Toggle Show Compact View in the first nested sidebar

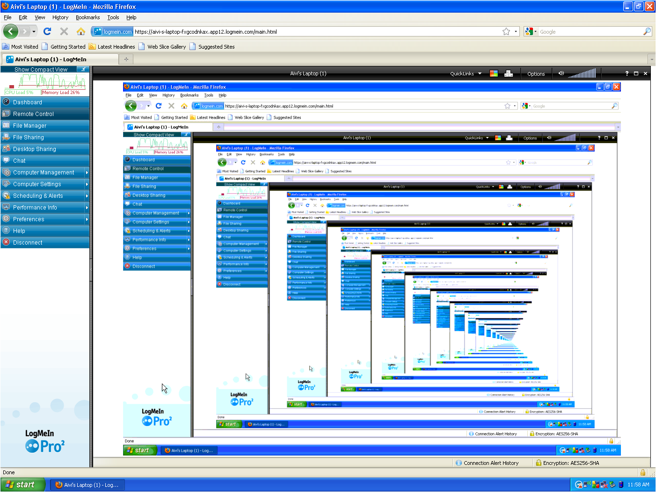(x=157, y=135)
